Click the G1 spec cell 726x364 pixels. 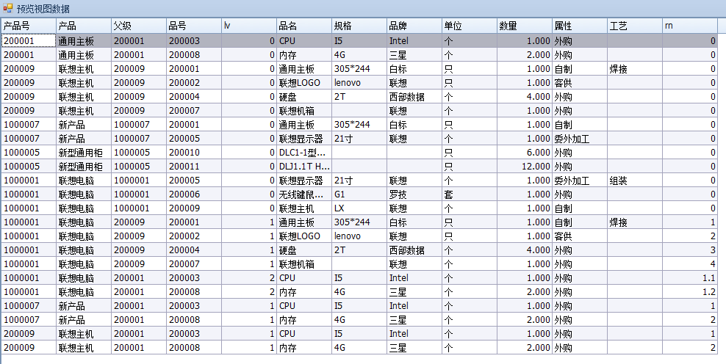(359, 194)
